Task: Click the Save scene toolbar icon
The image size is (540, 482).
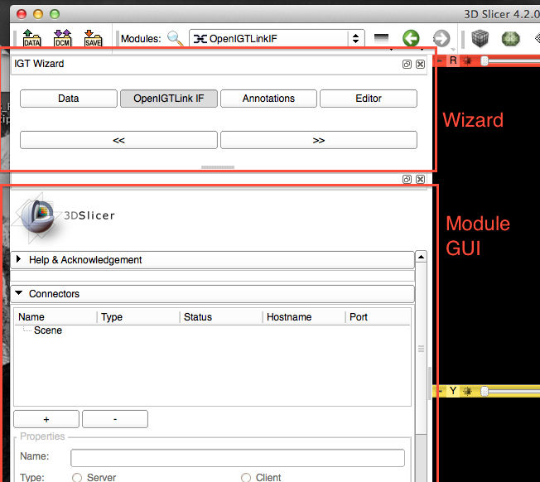Action: (93, 38)
